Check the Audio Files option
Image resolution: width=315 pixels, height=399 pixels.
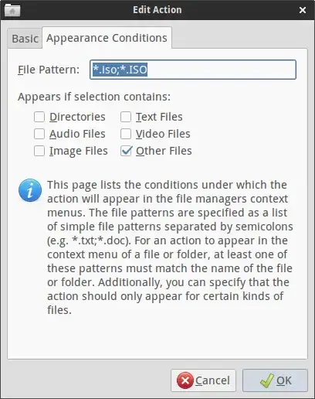(39, 134)
